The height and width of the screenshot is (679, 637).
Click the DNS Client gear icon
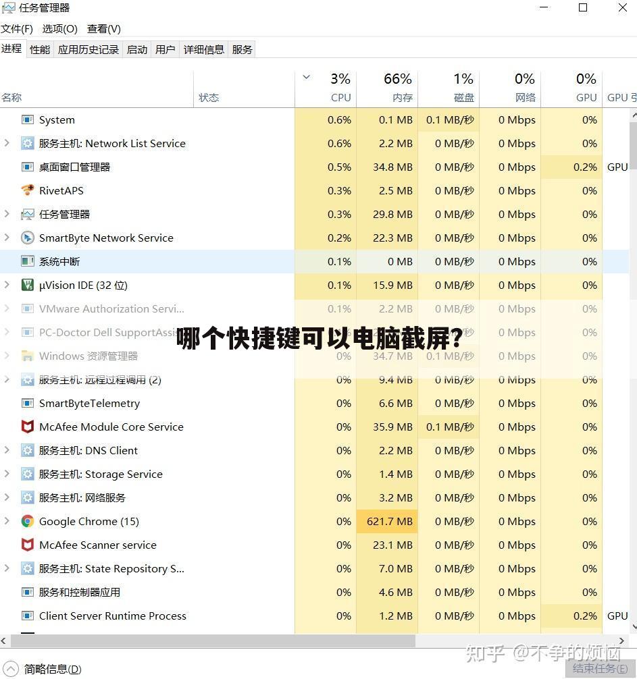pos(27,450)
